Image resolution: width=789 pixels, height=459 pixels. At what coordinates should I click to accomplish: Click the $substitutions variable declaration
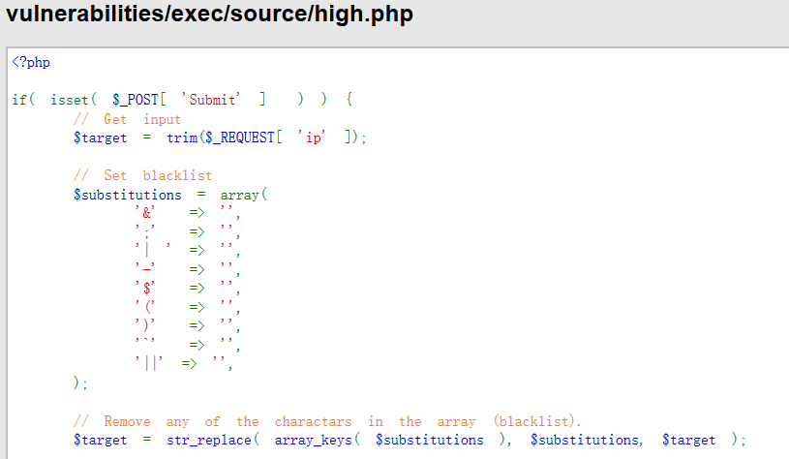click(128, 195)
